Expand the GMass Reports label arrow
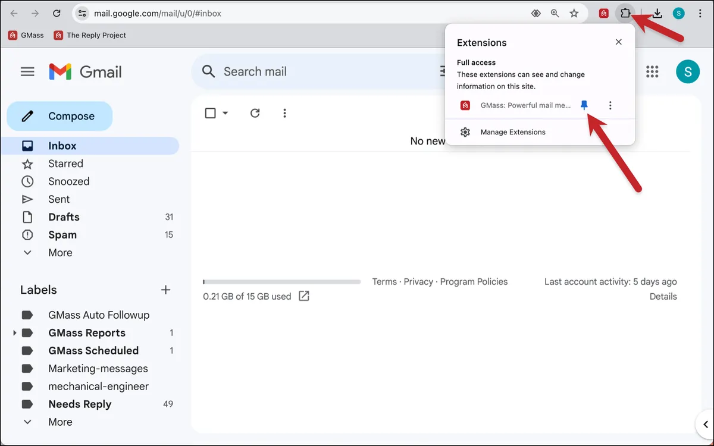This screenshot has width=714, height=446. 14,333
